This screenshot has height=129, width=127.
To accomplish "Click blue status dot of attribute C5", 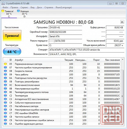I will tap(5, 106).
